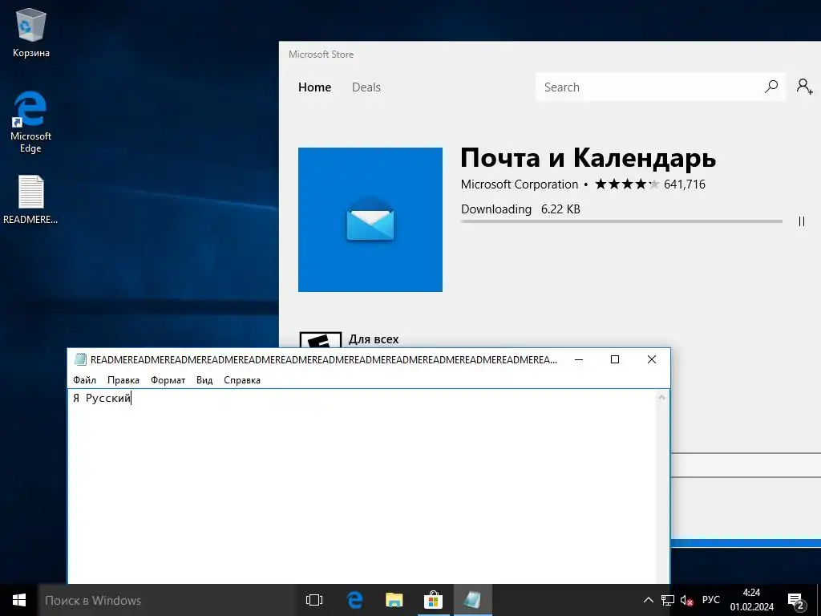
Task: Click the download progress bar in Store
Action: [621, 221]
